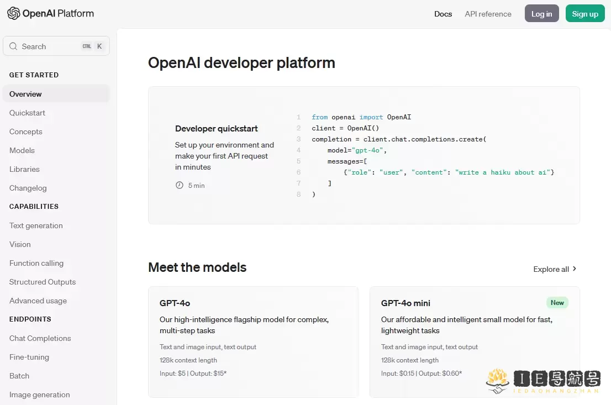This screenshot has height=405, width=611.
Task: Click the clock icon beside 5 min
Action: coord(179,186)
